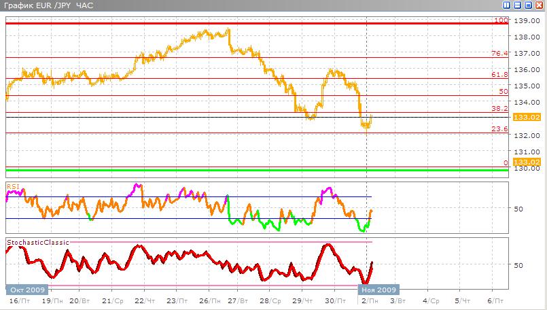This screenshot has height=310, width=547.
Task: Select the Fibonacci 38.2 level label
Action: point(499,108)
